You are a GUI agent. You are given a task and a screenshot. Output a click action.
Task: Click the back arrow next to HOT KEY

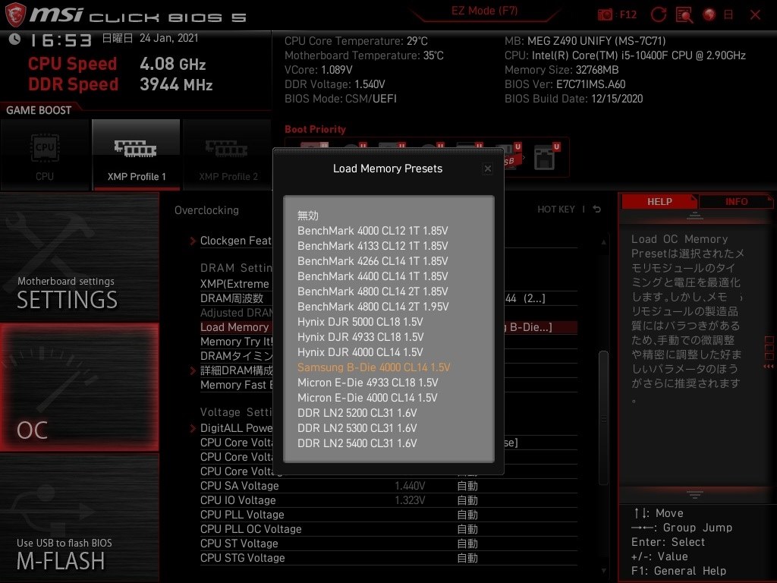[597, 210]
